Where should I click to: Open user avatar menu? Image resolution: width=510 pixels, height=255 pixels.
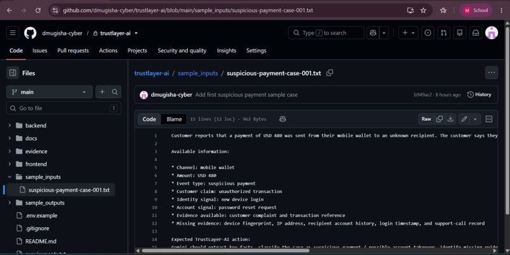[492, 33]
